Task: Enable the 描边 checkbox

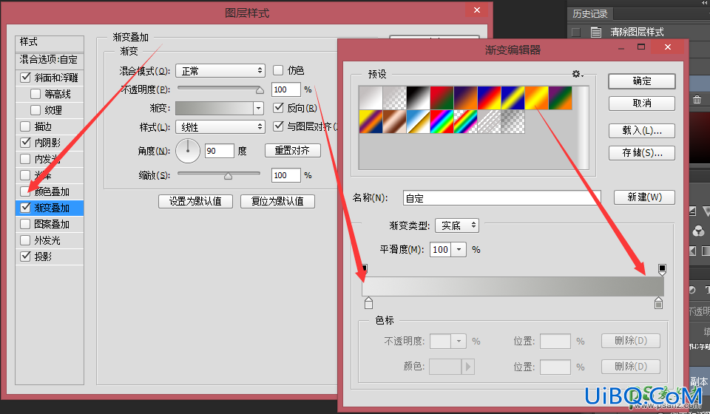Action: pos(25,126)
